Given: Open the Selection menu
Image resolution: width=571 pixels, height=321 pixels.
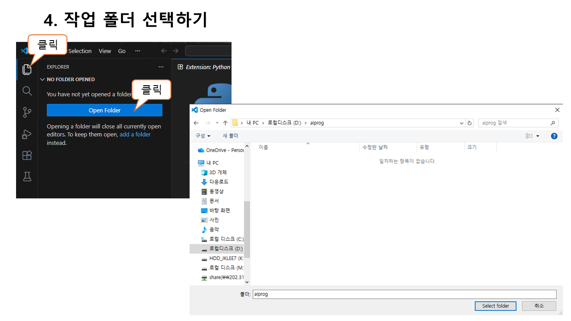Looking at the screenshot, I should [x=80, y=51].
